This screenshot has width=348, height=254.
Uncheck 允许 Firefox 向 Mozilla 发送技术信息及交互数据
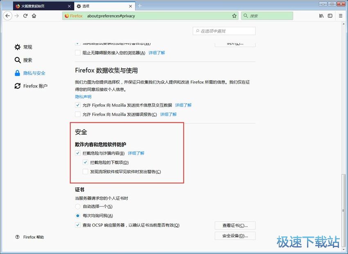pyautogui.click(x=78, y=105)
